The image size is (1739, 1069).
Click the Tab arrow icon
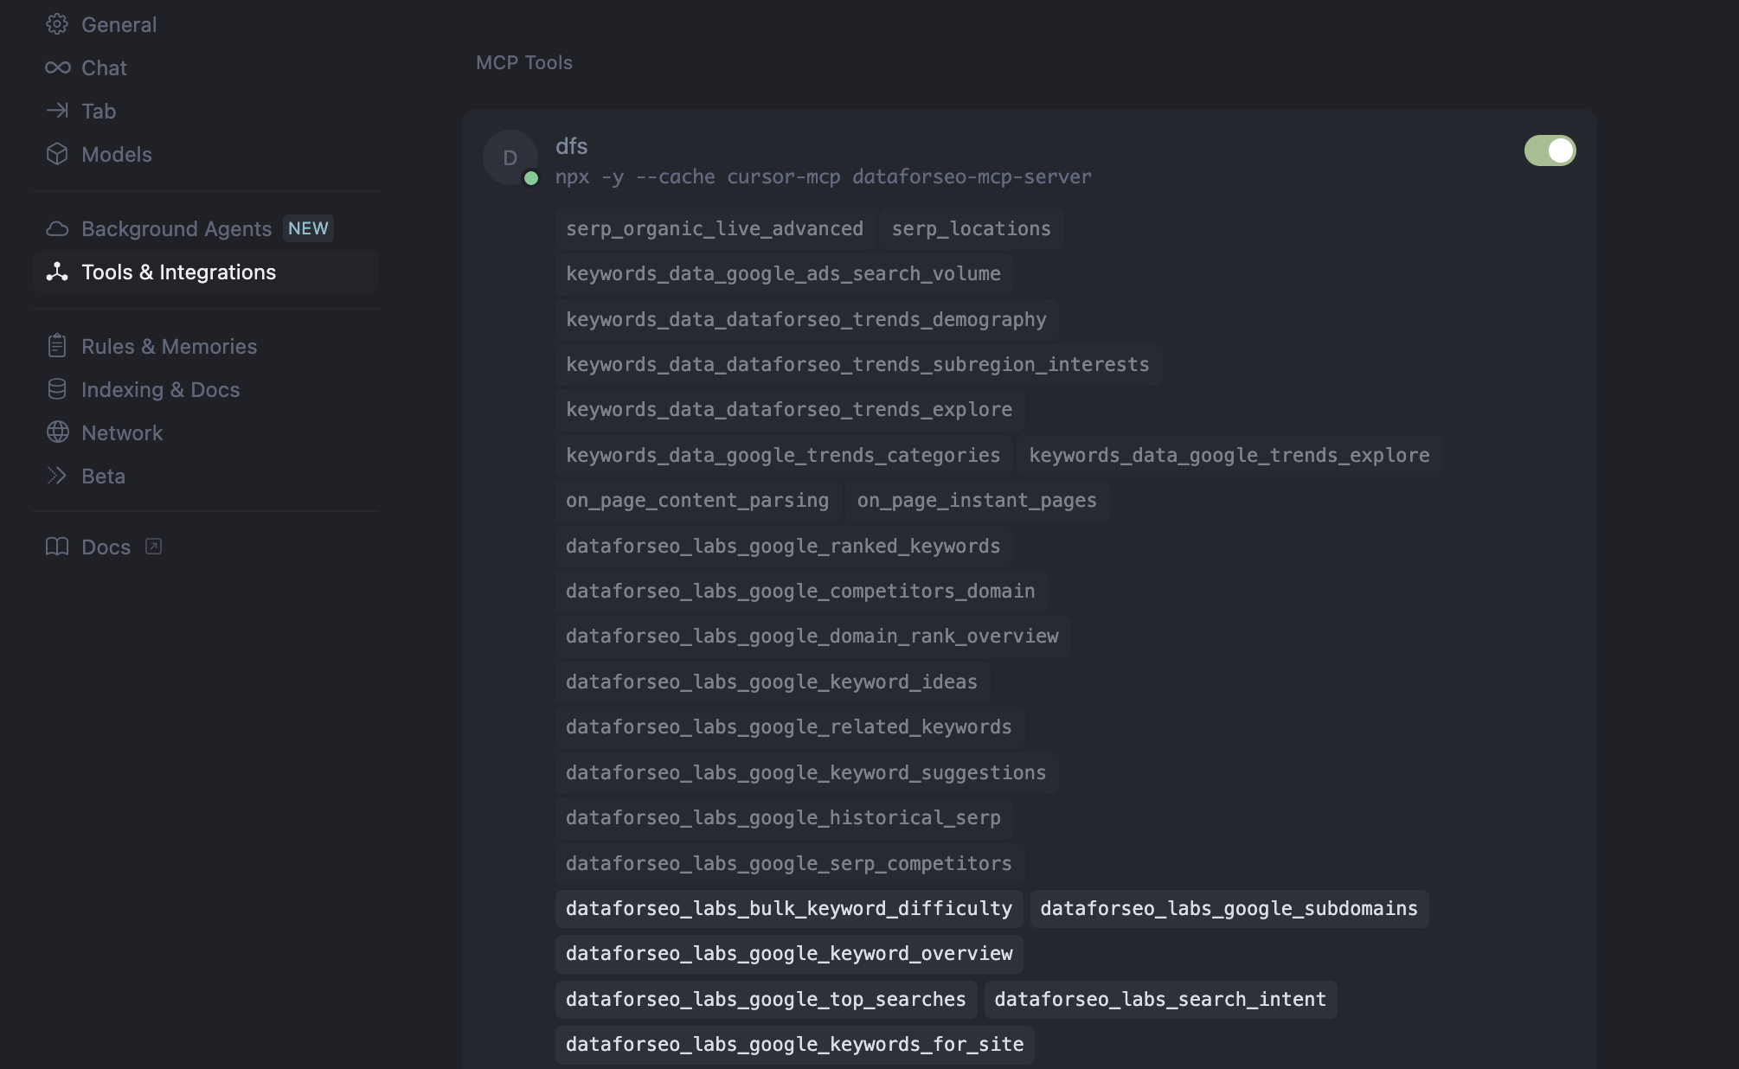57,111
